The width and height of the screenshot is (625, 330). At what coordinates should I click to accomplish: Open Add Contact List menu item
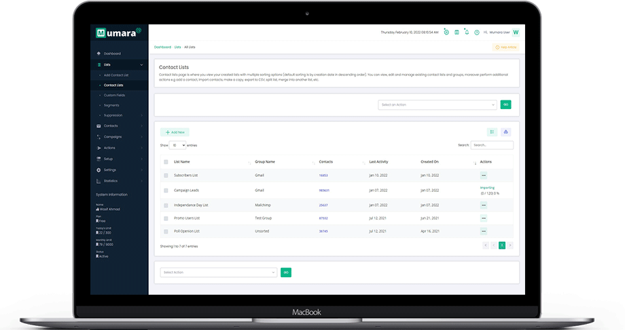click(x=116, y=75)
